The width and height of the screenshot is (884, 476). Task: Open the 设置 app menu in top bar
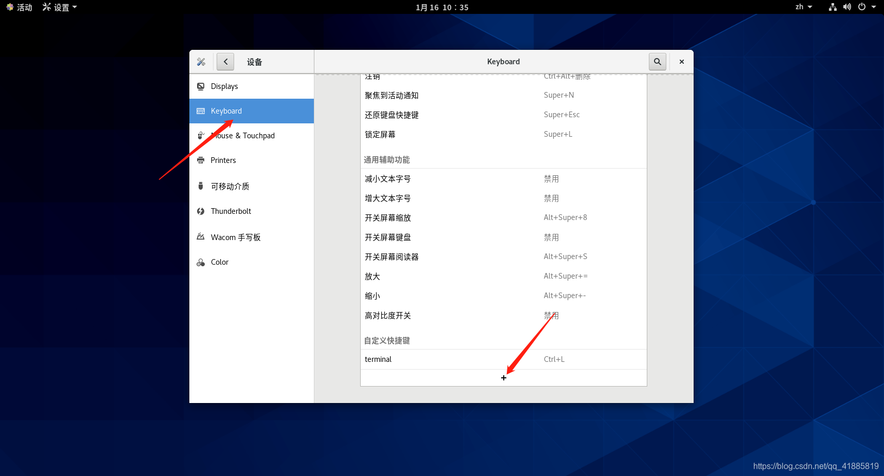(x=60, y=7)
